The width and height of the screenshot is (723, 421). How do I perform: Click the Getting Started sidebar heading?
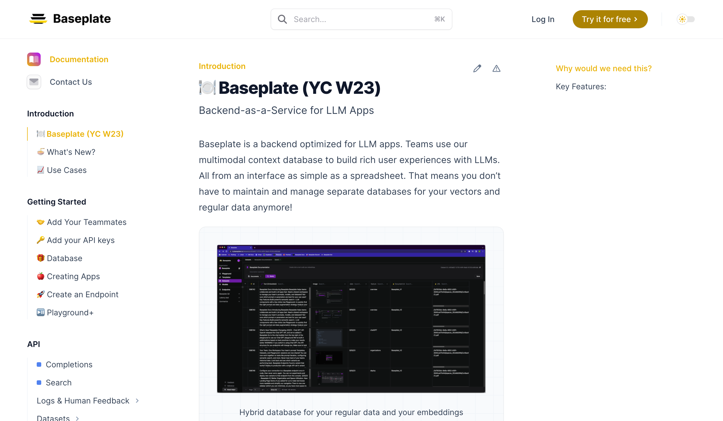tap(56, 202)
